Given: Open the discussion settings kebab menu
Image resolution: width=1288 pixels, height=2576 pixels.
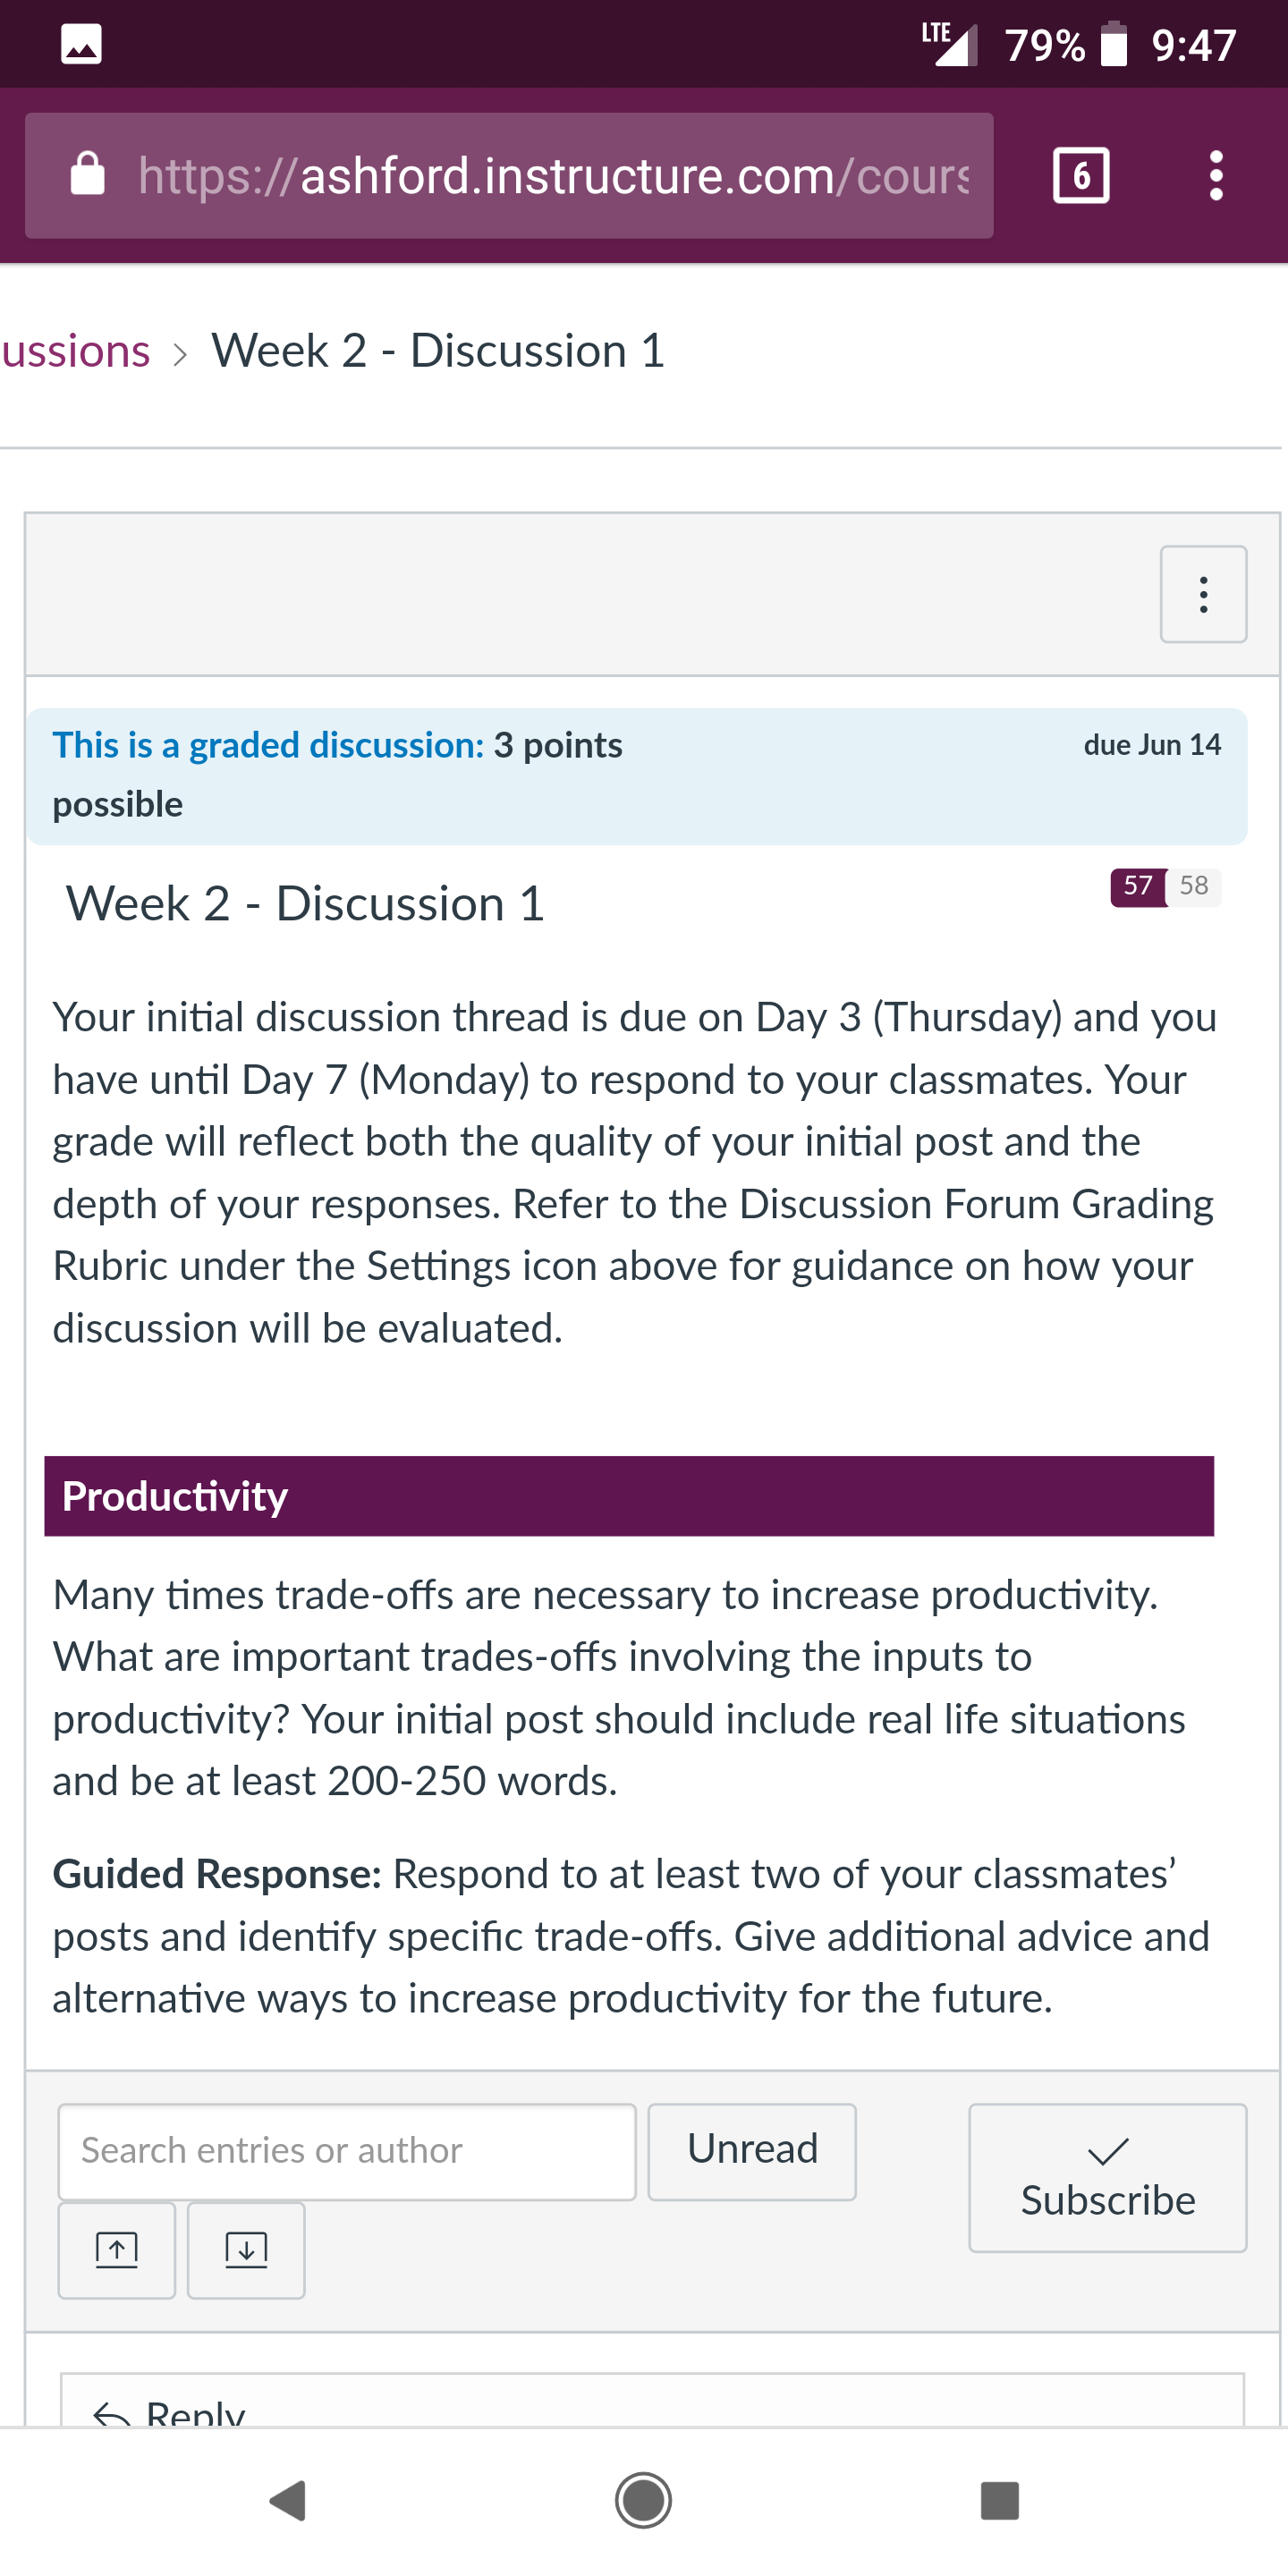Looking at the screenshot, I should click(1203, 594).
